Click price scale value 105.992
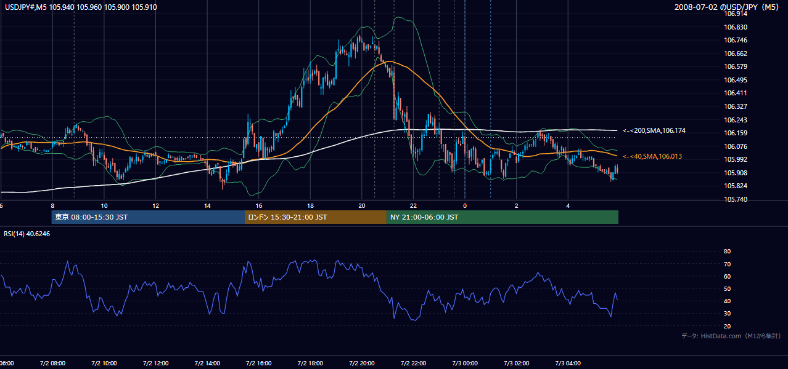The width and height of the screenshot is (788, 369). 736,159
